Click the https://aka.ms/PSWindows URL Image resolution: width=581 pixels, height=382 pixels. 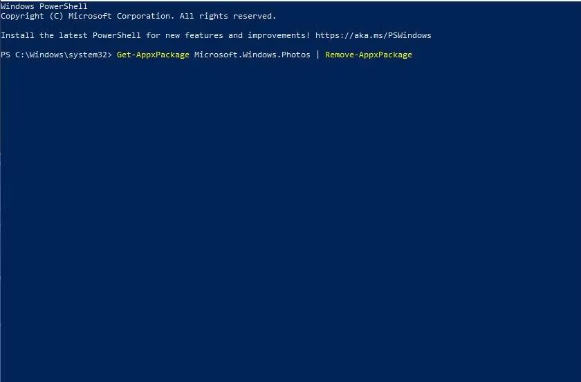point(373,35)
